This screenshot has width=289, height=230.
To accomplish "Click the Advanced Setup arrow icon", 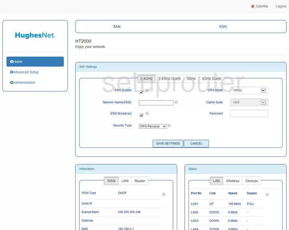I will tap(11, 72).
